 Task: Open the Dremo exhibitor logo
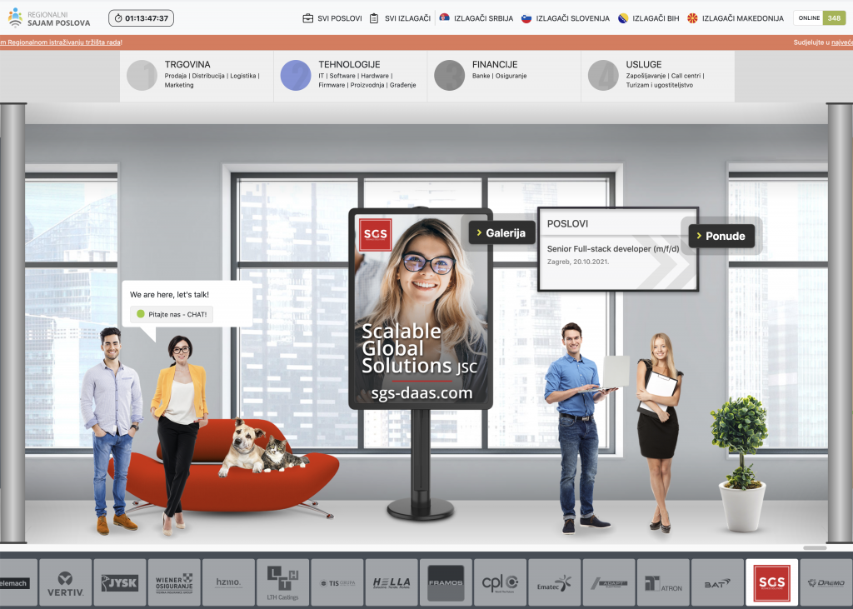coord(826,582)
